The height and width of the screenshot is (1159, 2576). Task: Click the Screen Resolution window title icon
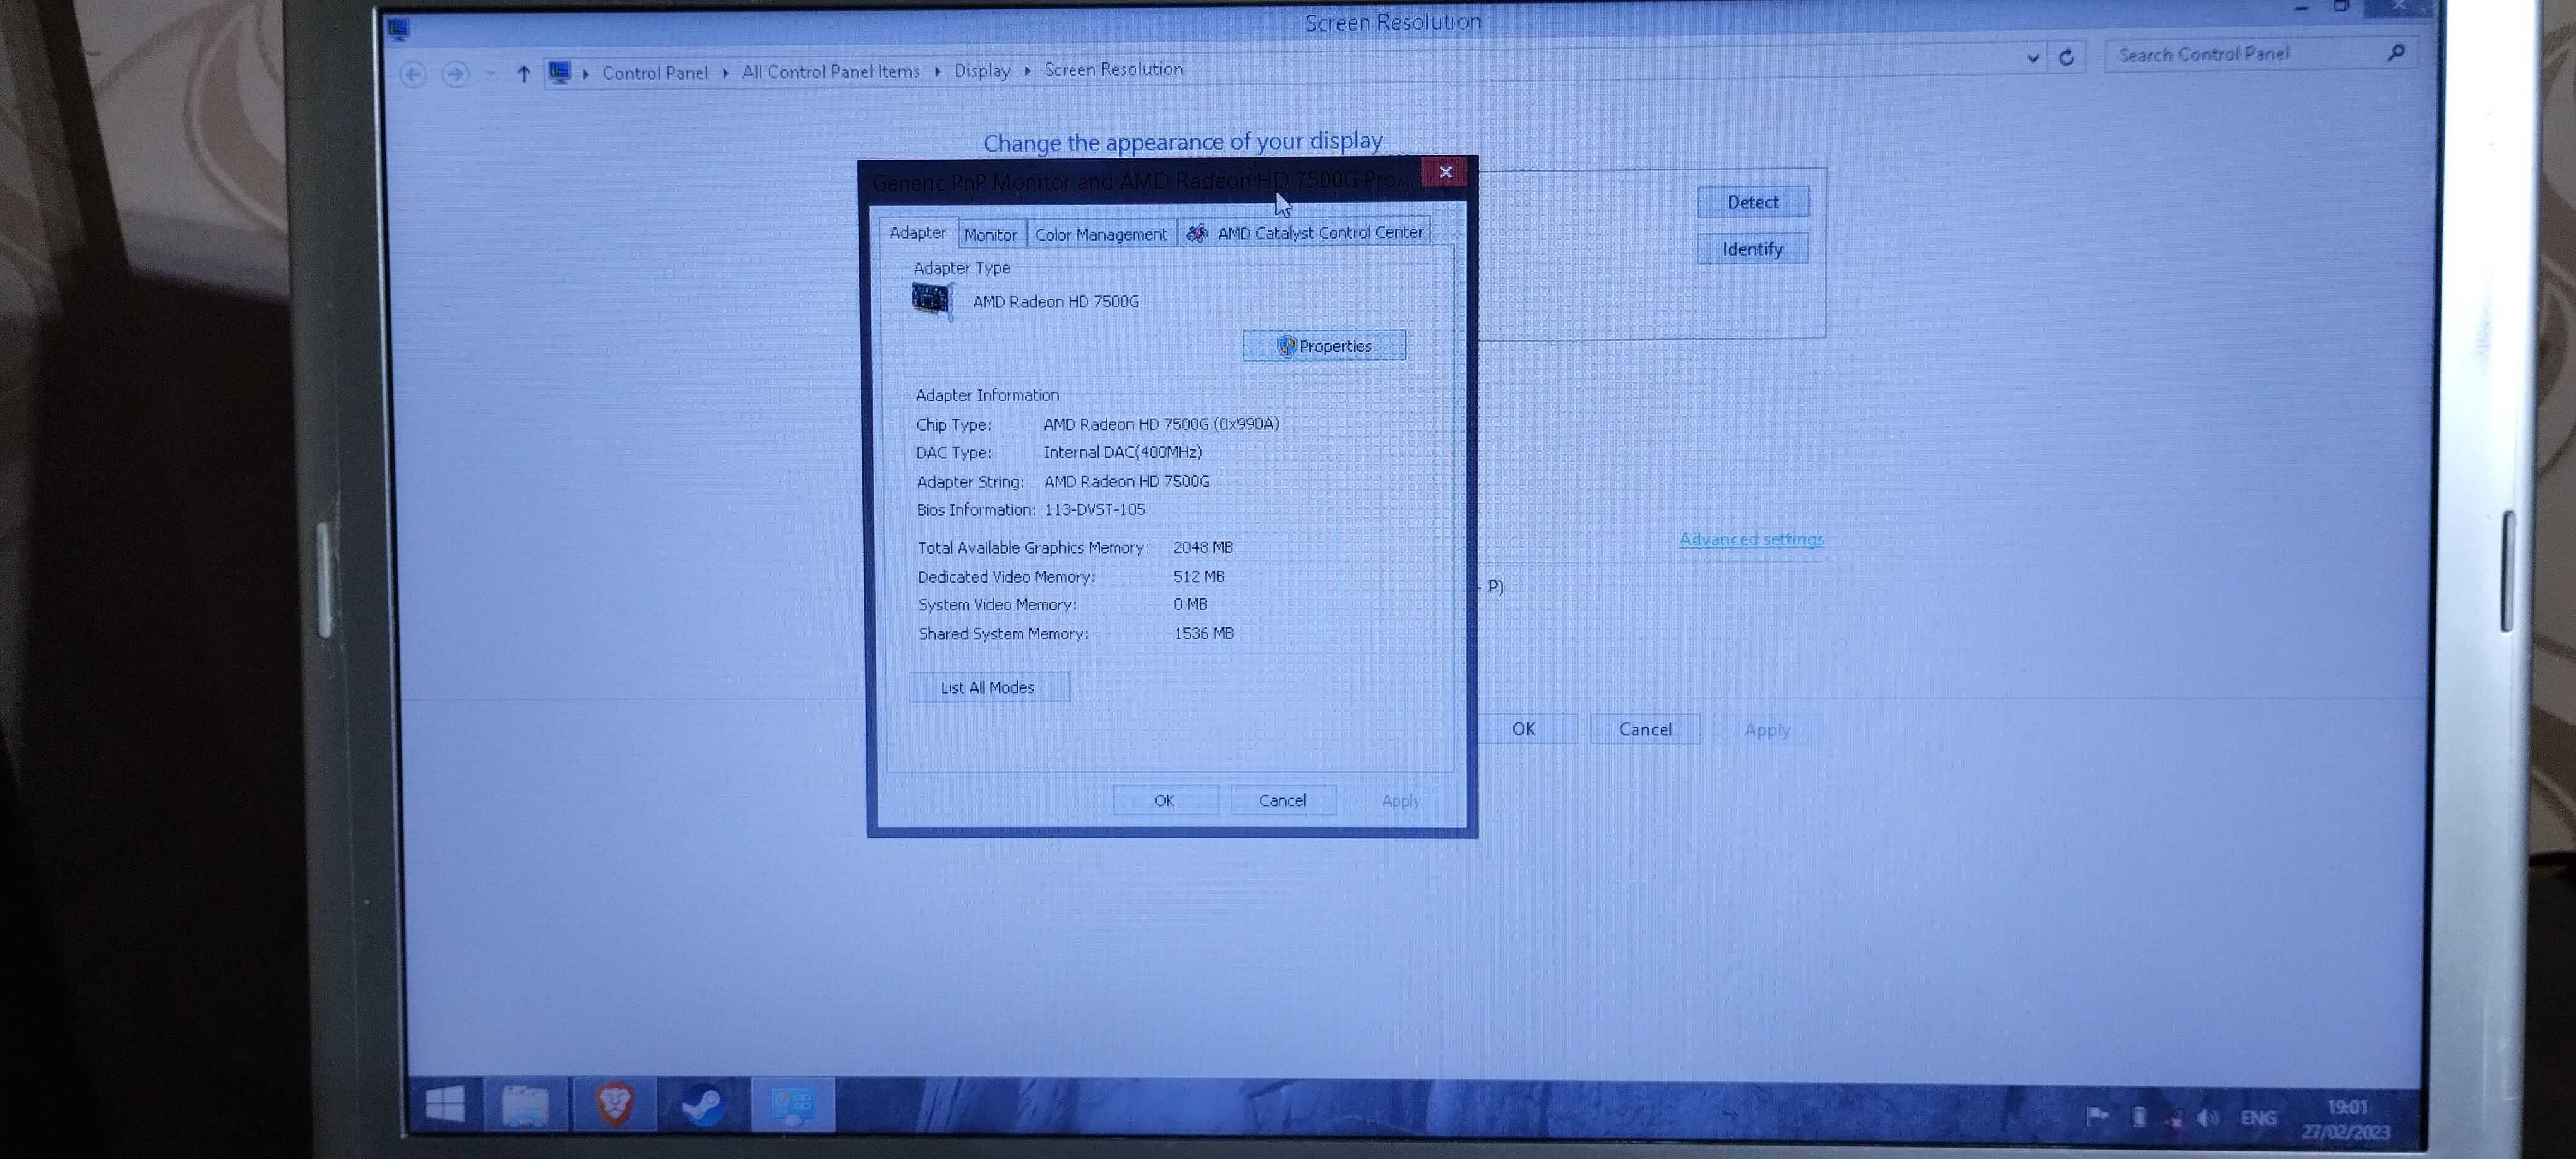point(398,28)
